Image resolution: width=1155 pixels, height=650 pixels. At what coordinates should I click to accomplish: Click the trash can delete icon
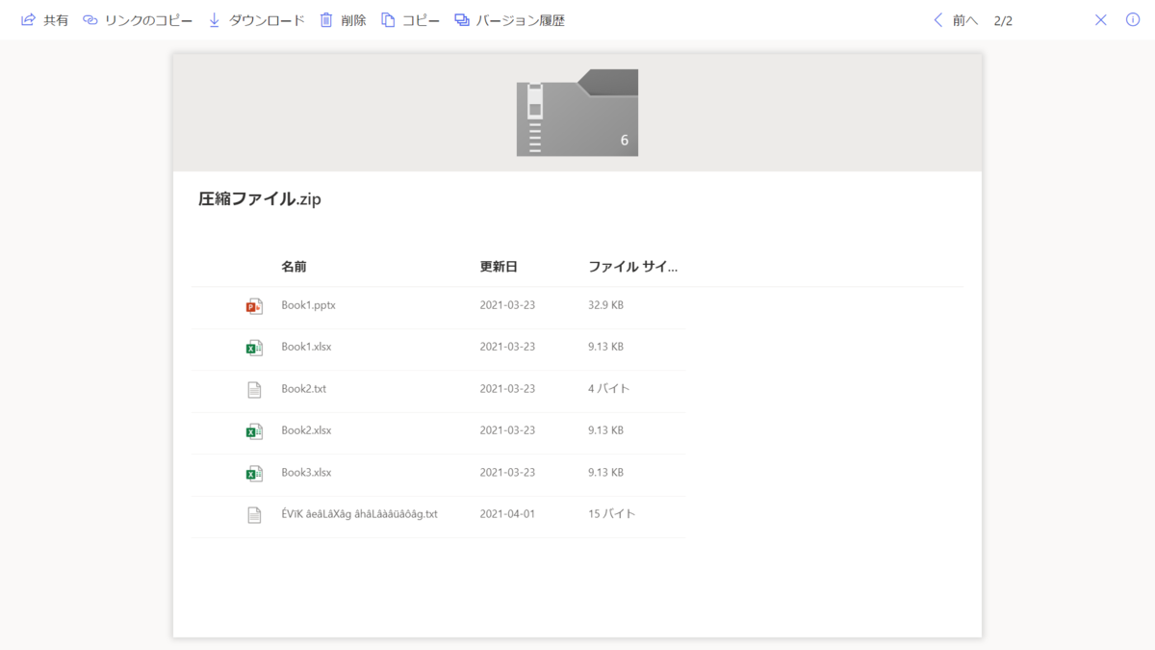click(326, 19)
